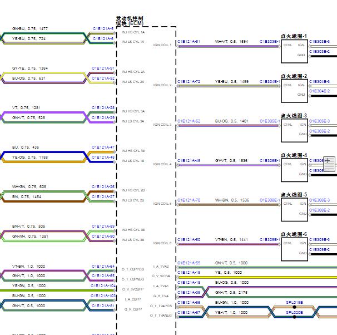Click the 点火线圈-6 heading

coord(294,234)
